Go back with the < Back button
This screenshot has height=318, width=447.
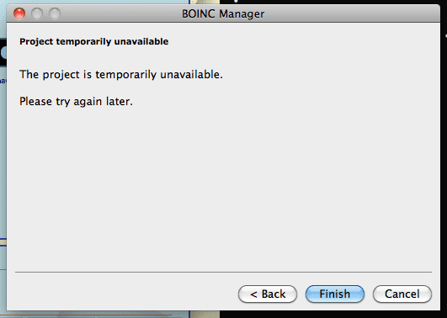point(268,294)
